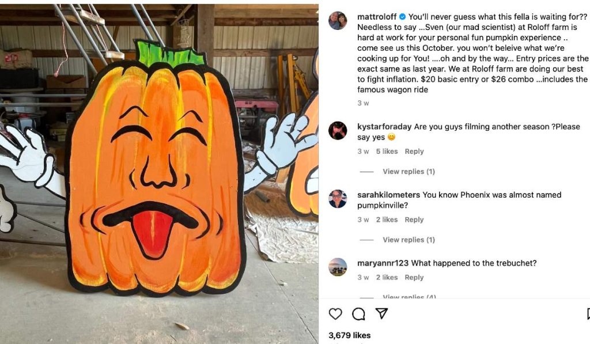See the 5 likes on kystarforaday's comment

(x=387, y=152)
